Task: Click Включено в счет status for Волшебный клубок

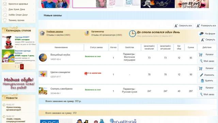Action: coord(93,56)
